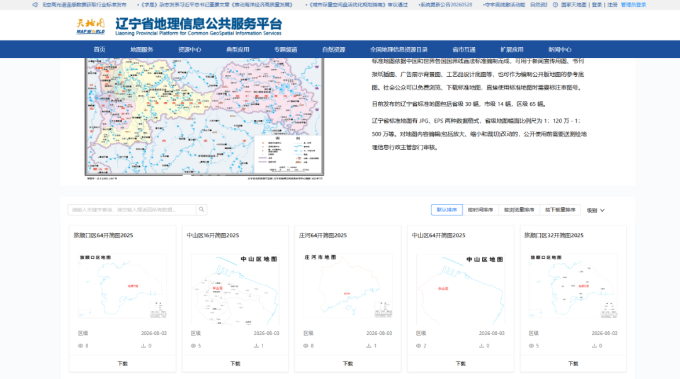Click the eye icon on 旅顺口区32开简图2025 card

pos(531,346)
